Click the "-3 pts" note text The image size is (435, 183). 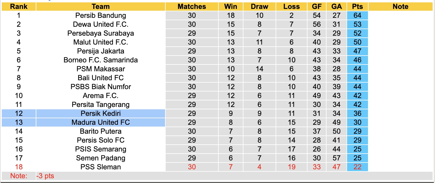[x=45, y=176]
